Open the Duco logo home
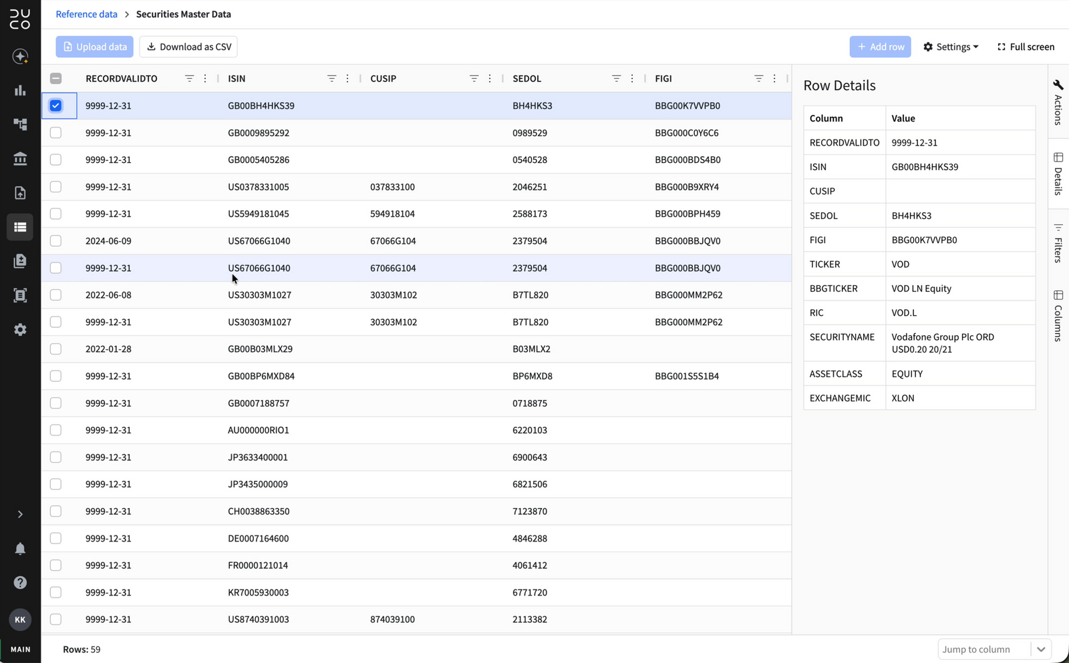This screenshot has width=1069, height=663. [20, 19]
